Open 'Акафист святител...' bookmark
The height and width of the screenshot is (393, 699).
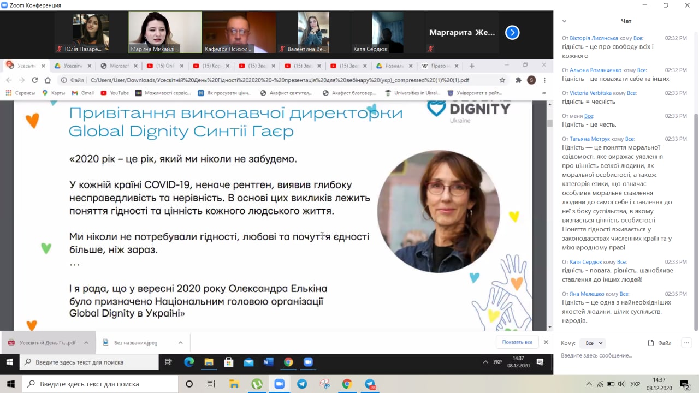[x=287, y=93]
